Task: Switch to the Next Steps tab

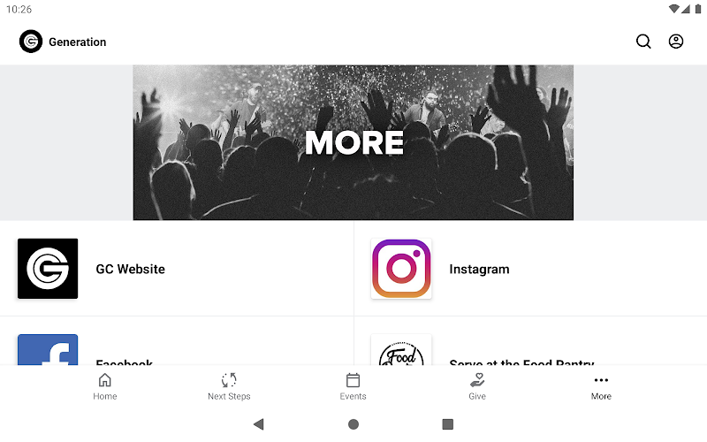Action: (x=229, y=386)
